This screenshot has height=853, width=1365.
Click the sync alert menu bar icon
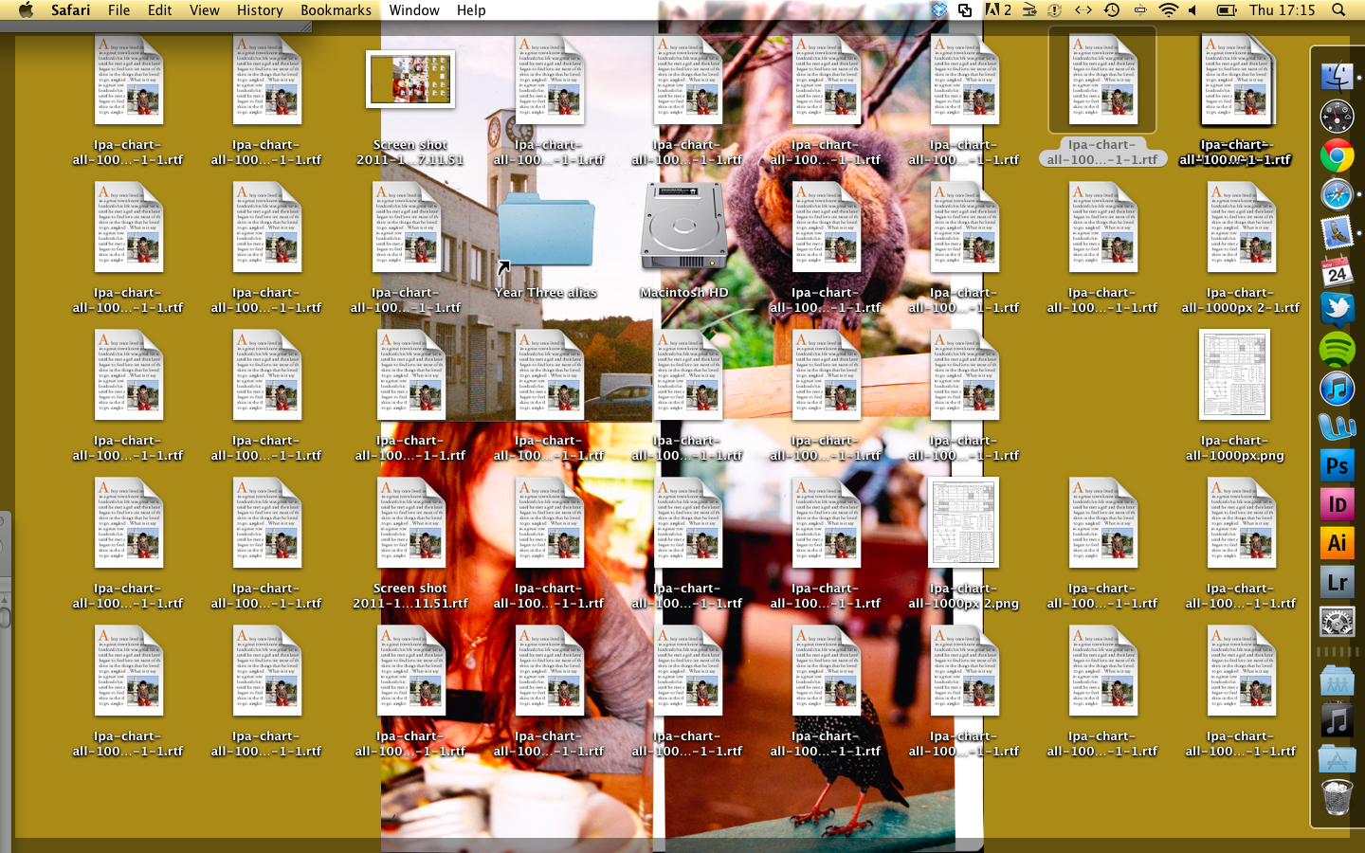pos(1054,9)
